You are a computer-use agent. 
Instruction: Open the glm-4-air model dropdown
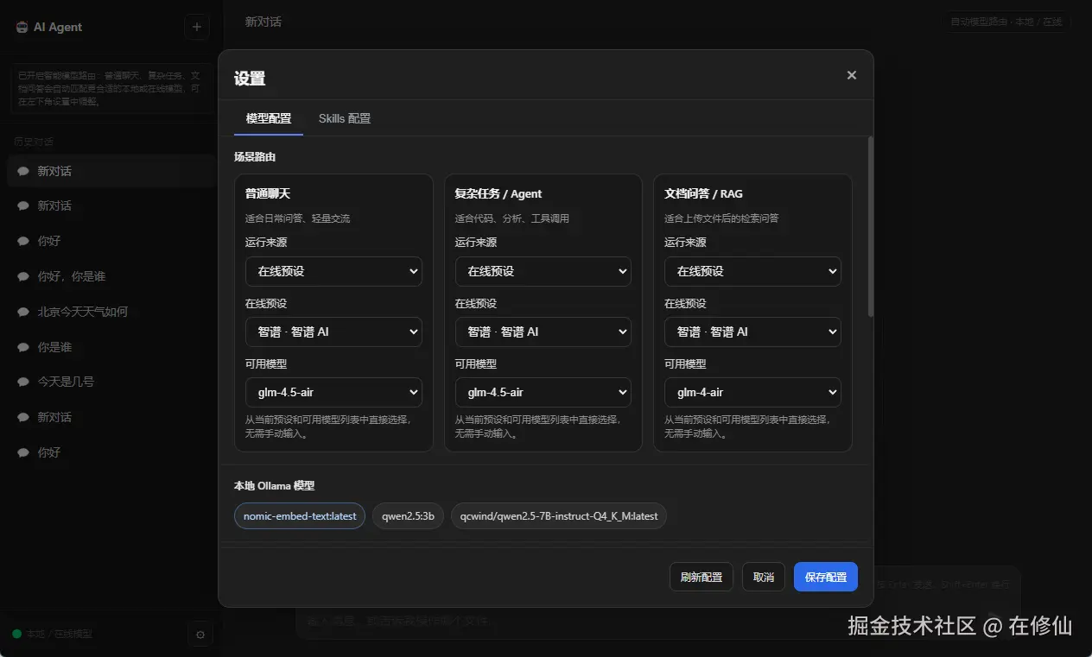(752, 392)
